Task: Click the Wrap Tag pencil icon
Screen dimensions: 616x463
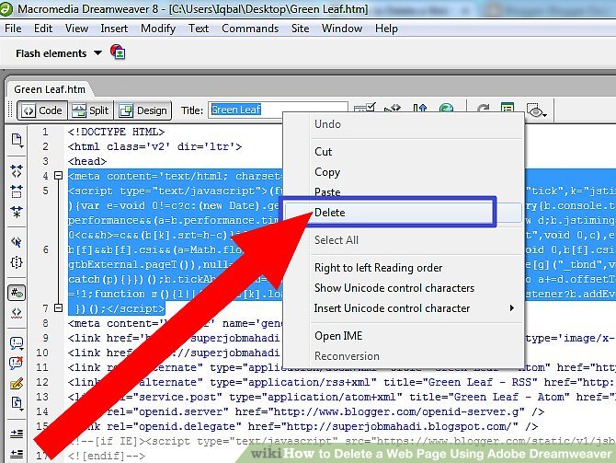Action: coord(17,384)
